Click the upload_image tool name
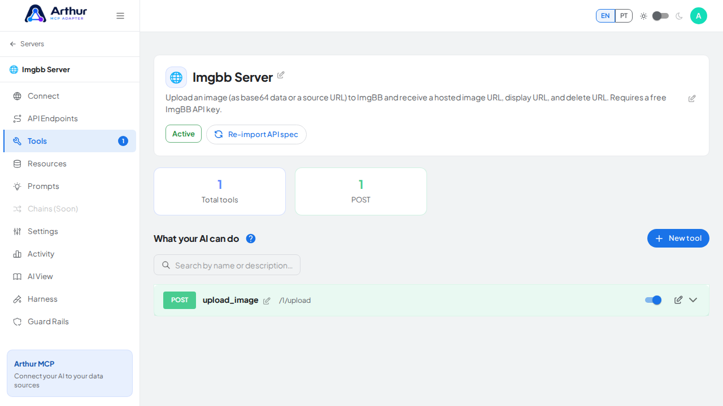The image size is (723, 406). (x=230, y=300)
